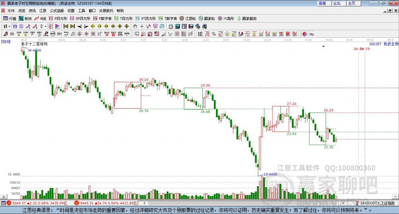Select the n² vertical lines tool

click(x=66, y=34)
